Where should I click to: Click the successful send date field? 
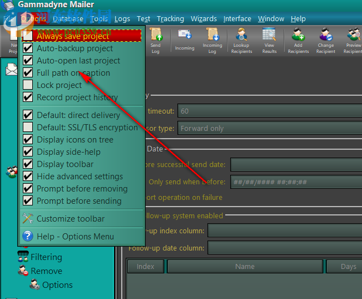coord(296,165)
